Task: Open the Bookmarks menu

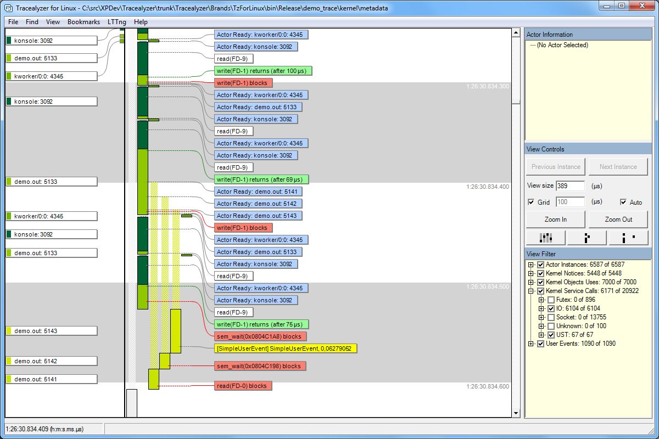Action: click(83, 22)
